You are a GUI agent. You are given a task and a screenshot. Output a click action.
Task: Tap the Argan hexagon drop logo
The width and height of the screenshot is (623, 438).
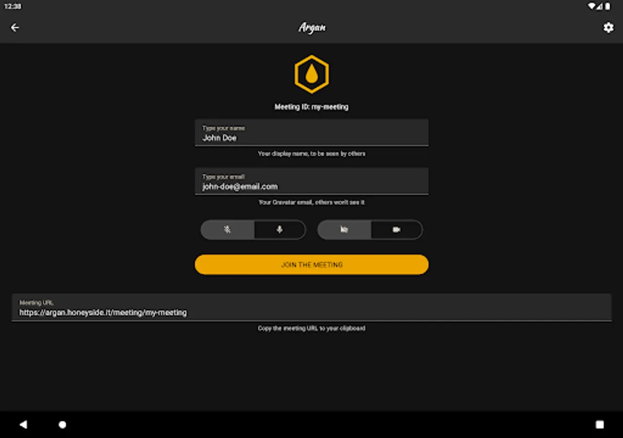(311, 74)
